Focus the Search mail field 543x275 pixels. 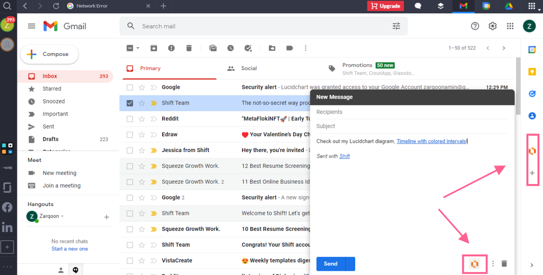point(264,26)
